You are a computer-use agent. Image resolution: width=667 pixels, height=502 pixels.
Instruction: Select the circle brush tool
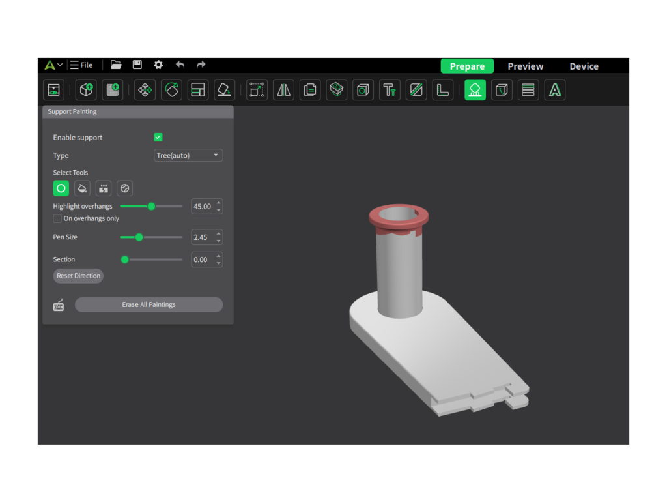61,188
